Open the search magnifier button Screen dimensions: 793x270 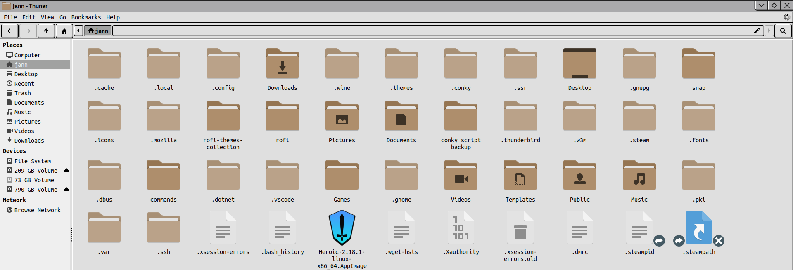(x=783, y=31)
